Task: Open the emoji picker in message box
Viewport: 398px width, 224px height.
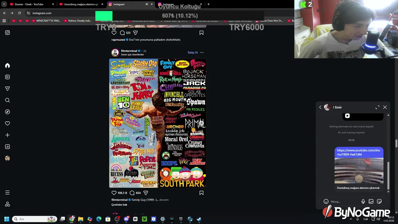Action: pyautogui.click(x=326, y=202)
